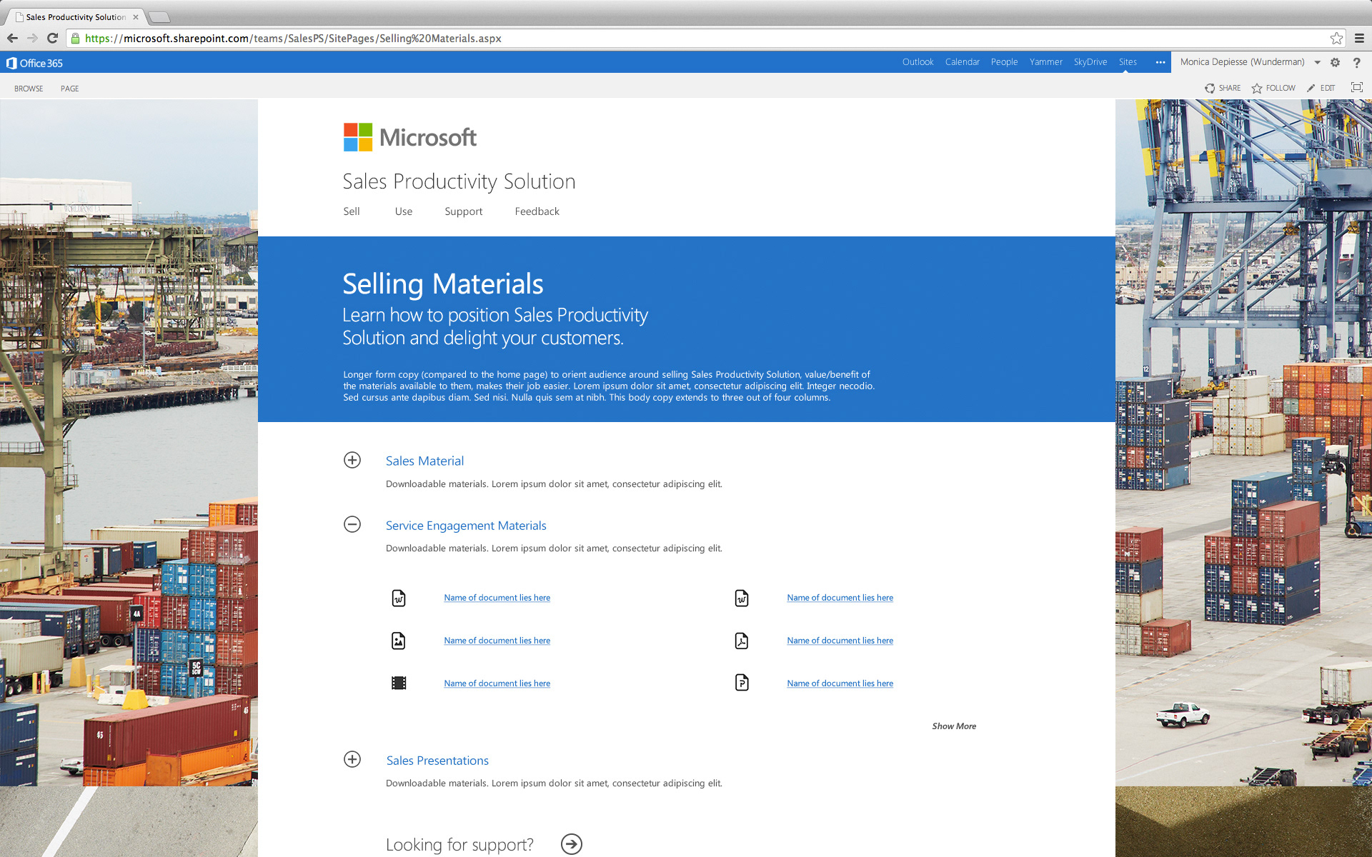Image resolution: width=1372 pixels, height=857 pixels.
Task: Open the Sell navigation item
Action: [x=352, y=211]
